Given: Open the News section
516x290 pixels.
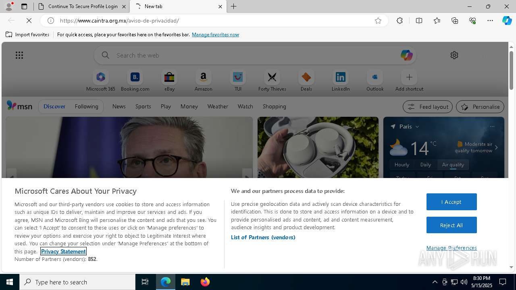Looking at the screenshot, I should [x=119, y=106].
